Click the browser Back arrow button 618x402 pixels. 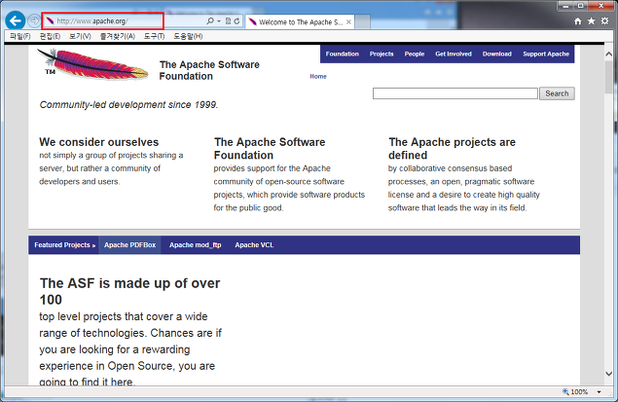(16, 20)
